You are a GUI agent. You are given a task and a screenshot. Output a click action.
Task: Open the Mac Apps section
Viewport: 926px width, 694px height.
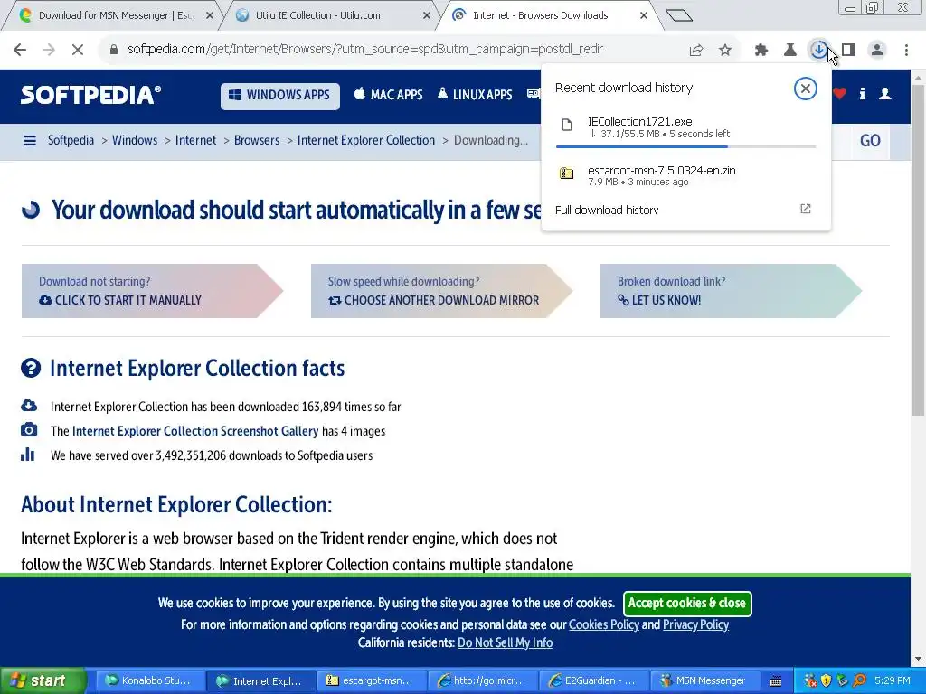[x=388, y=94]
